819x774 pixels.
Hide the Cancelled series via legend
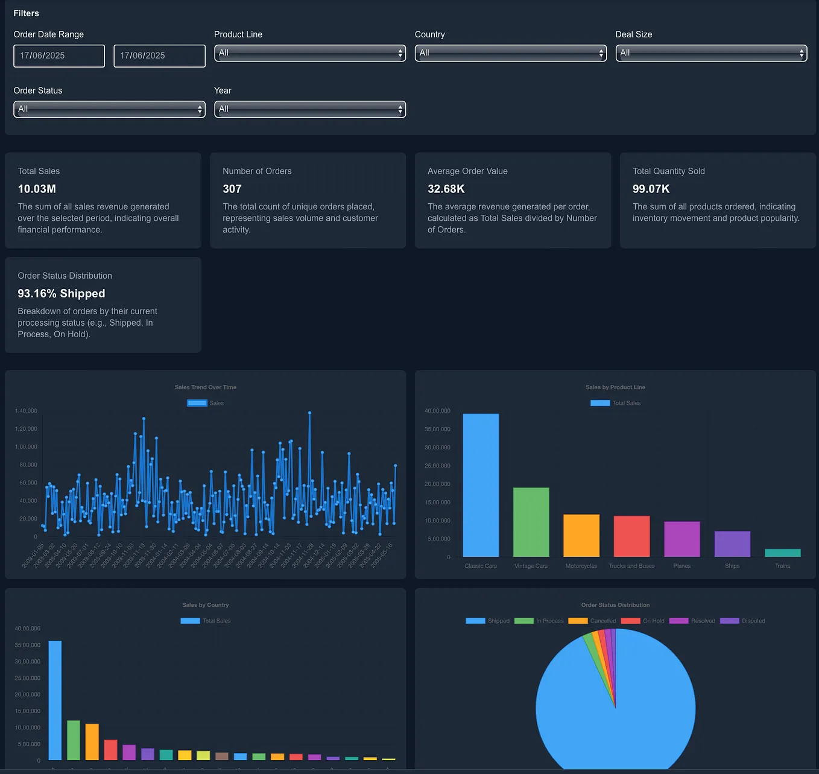click(x=593, y=621)
